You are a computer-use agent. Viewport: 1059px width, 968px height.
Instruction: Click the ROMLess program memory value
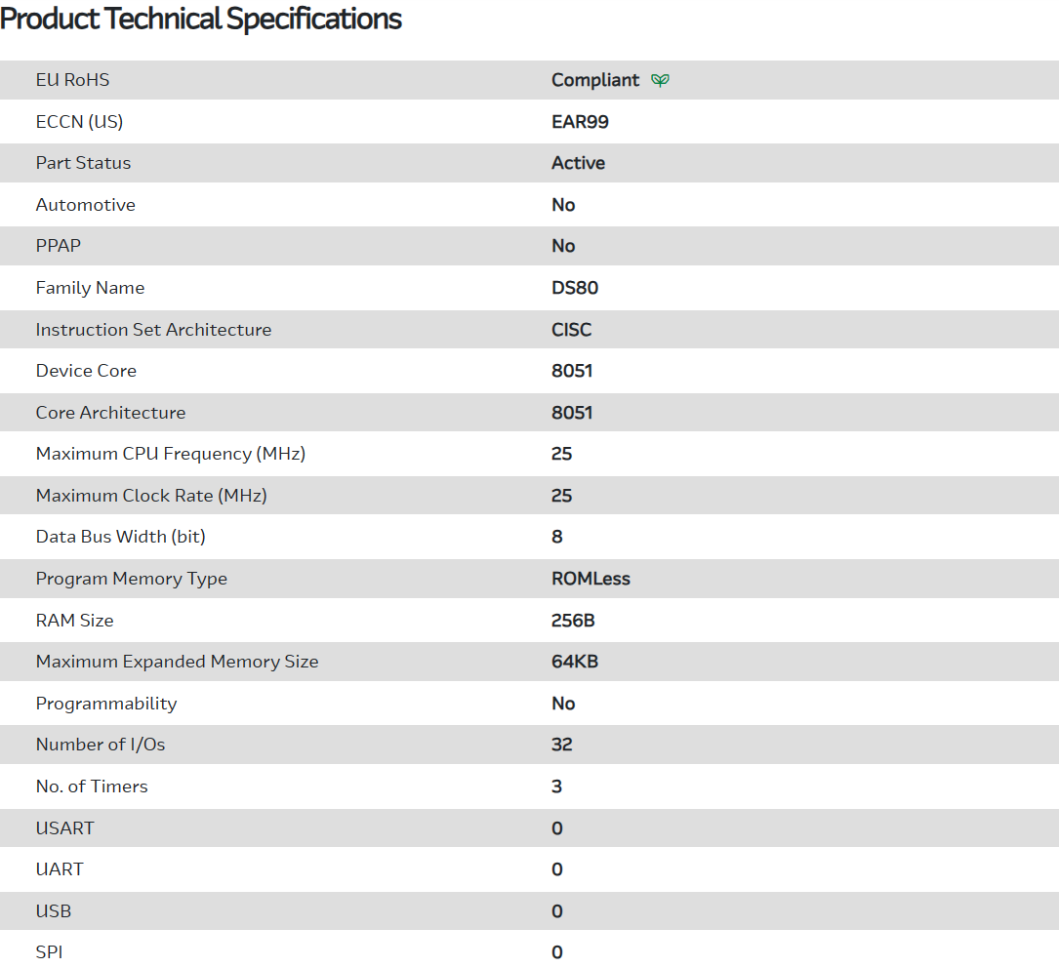tap(591, 579)
